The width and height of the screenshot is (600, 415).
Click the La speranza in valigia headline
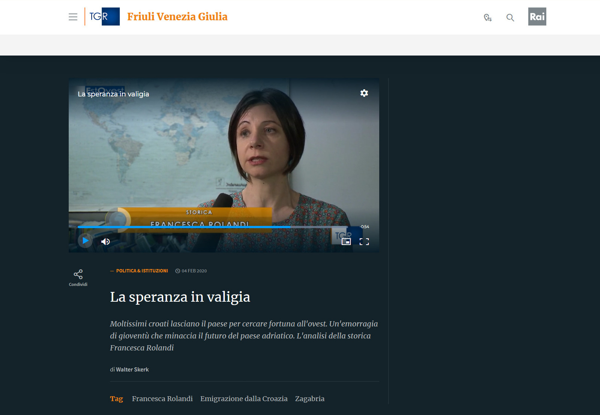click(x=180, y=297)
